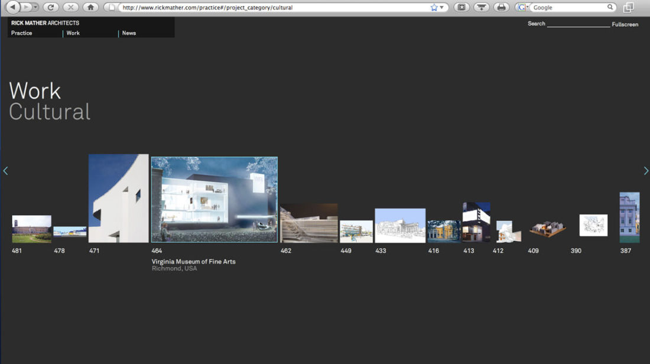Show next projects with the right chevron
650x364 pixels.
pyautogui.click(x=646, y=171)
